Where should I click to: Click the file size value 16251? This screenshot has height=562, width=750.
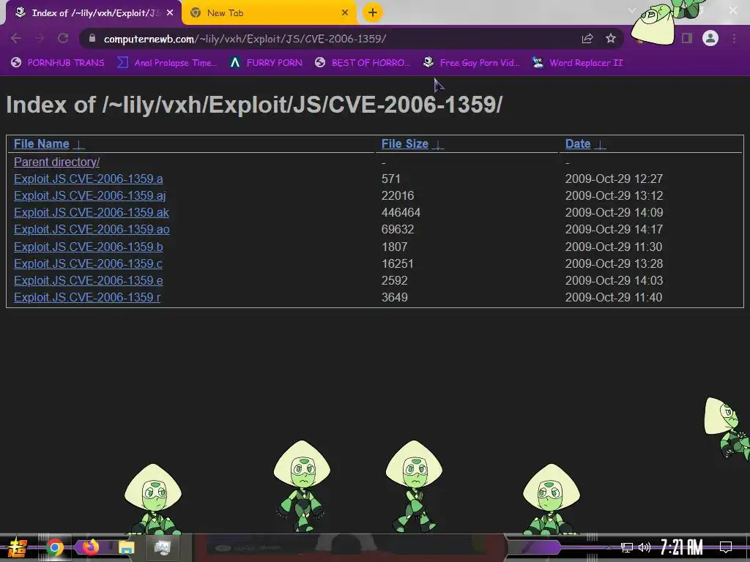tap(398, 263)
